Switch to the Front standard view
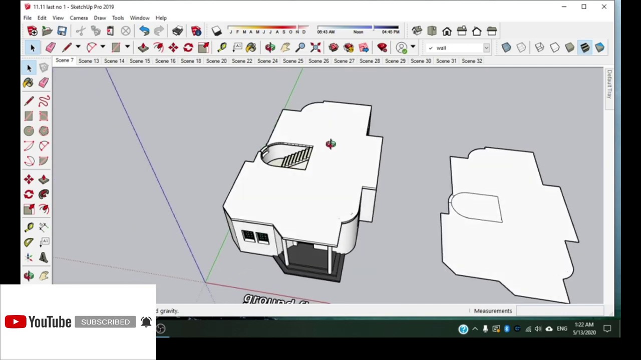 (447, 31)
